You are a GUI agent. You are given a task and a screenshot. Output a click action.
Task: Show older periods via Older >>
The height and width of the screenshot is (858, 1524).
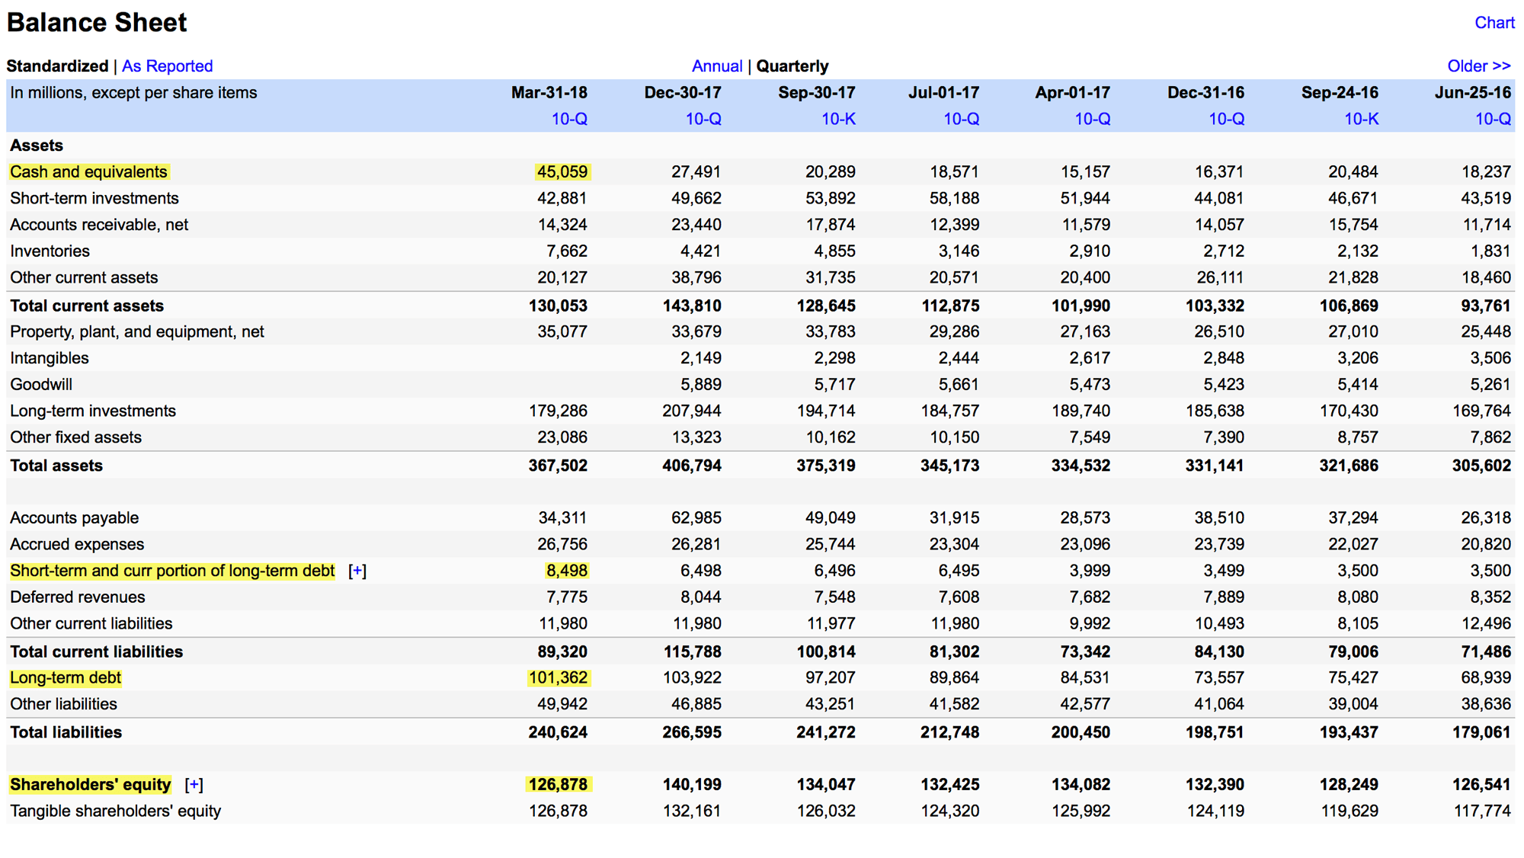pyautogui.click(x=1479, y=66)
